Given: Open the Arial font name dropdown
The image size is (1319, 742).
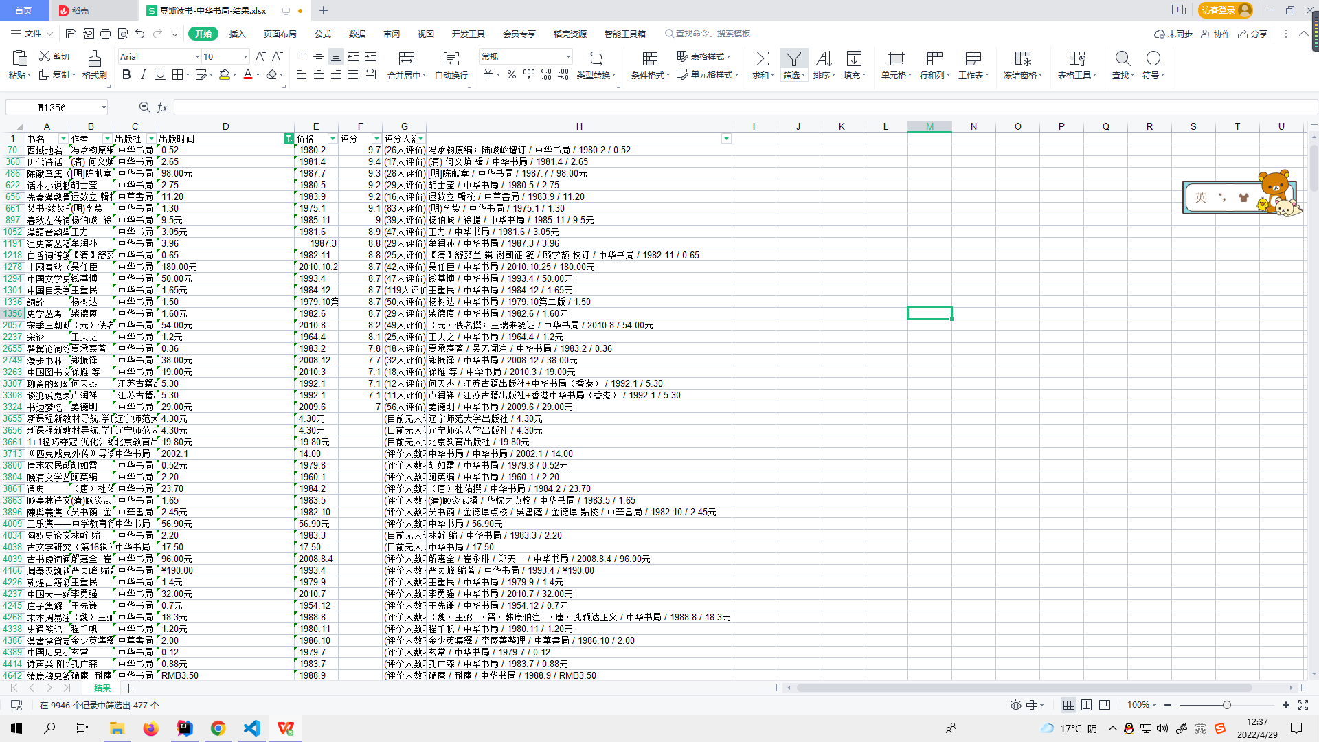Looking at the screenshot, I should click(x=197, y=57).
